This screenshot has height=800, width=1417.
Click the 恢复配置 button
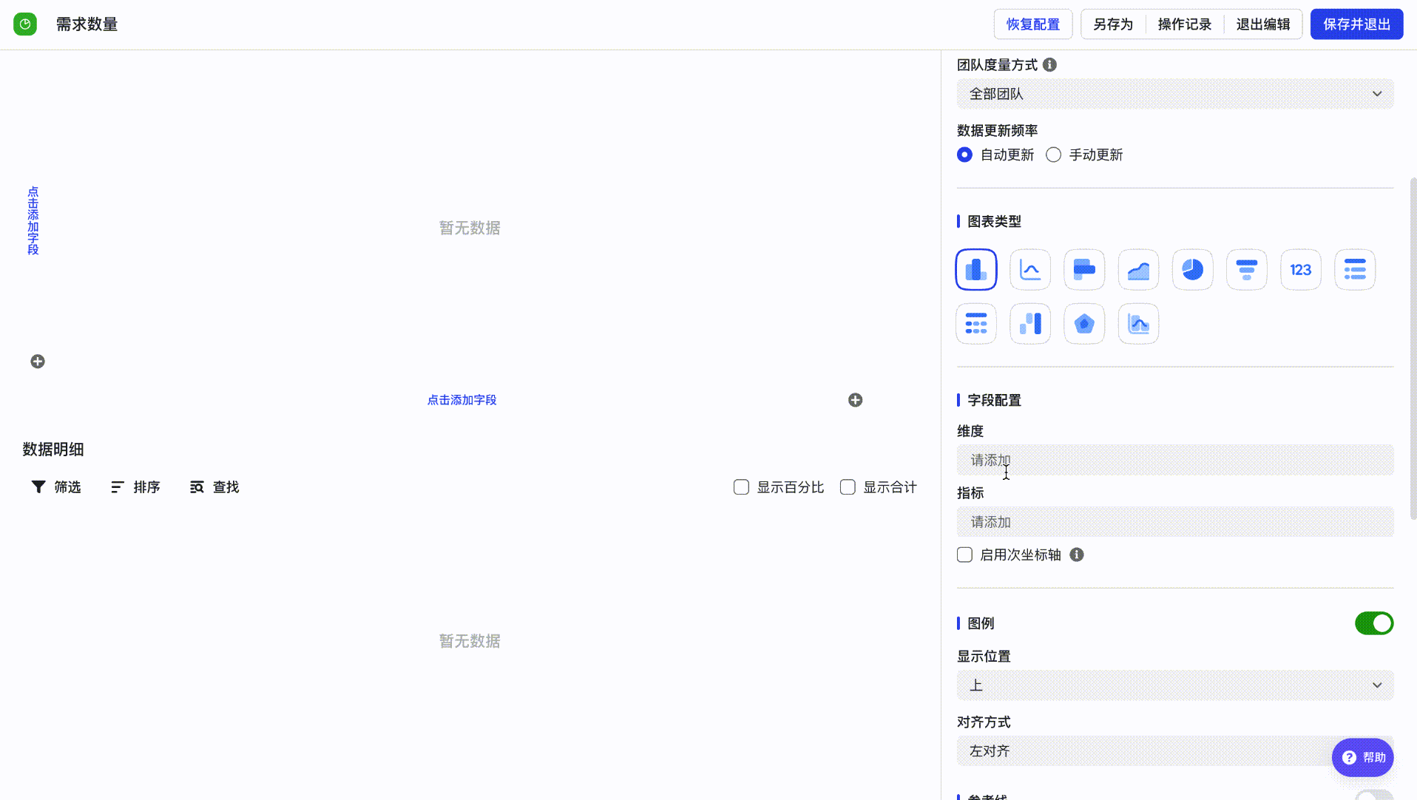(1032, 24)
